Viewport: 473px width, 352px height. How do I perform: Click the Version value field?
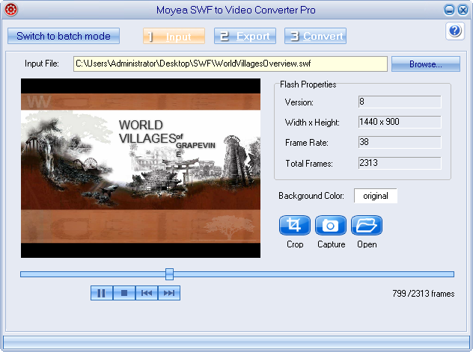[x=400, y=102]
